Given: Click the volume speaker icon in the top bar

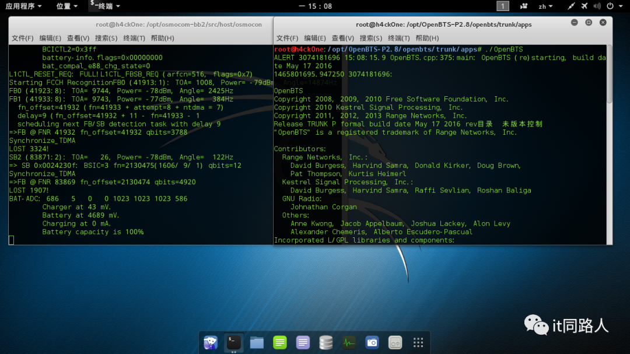Looking at the screenshot, I should click(597, 6).
